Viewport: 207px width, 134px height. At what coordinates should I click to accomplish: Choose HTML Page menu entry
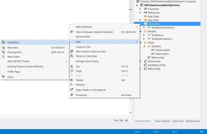35,72
